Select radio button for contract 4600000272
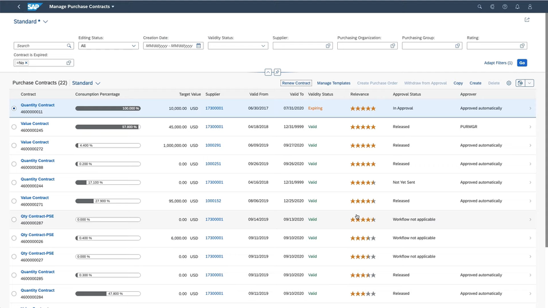Screen dimensions: 548x308 (x=14, y=146)
